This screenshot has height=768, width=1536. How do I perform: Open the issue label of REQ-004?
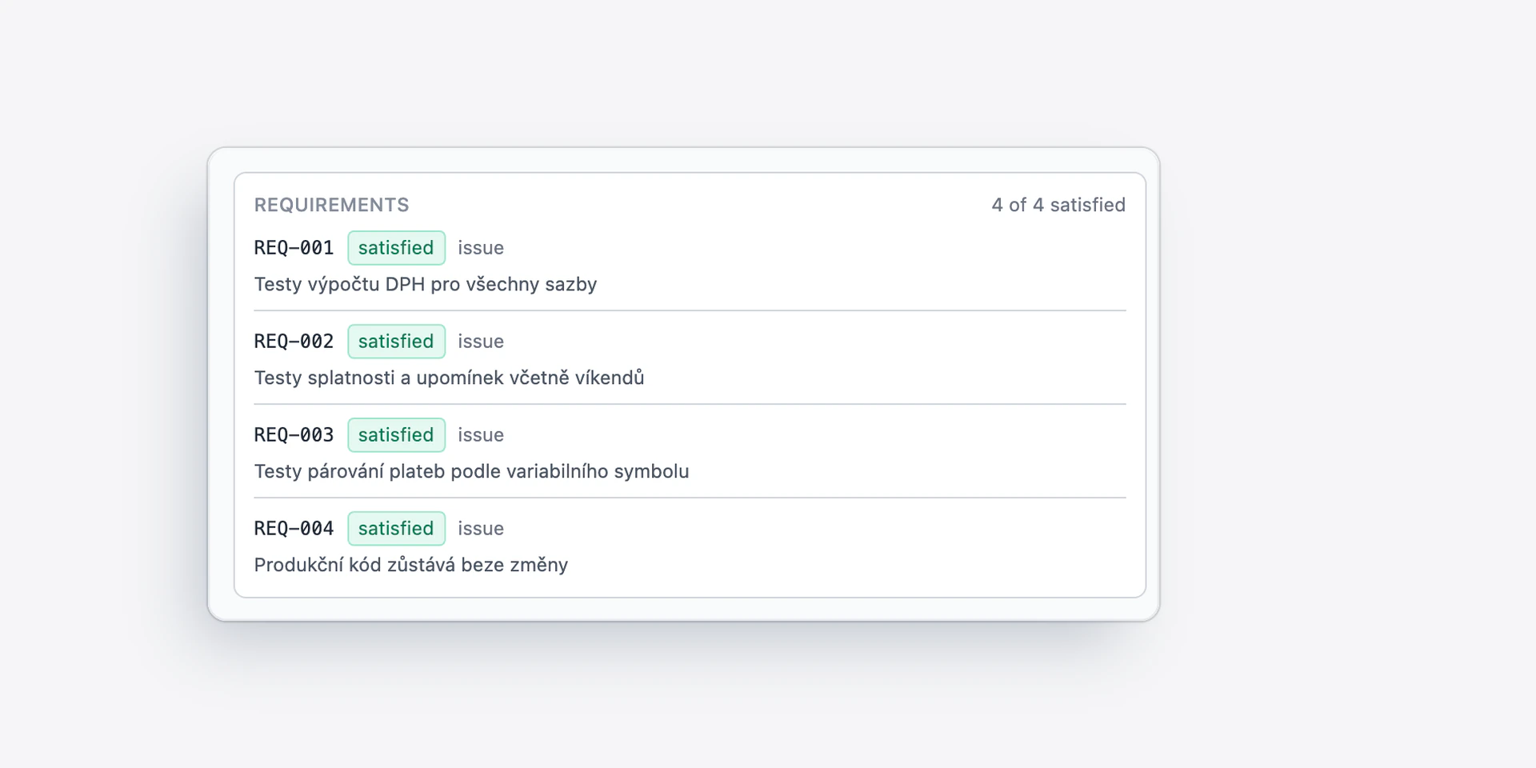(481, 529)
